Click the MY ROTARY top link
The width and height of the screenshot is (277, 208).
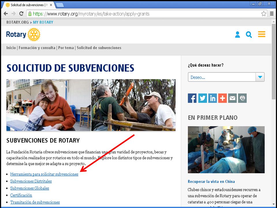[x=43, y=22]
